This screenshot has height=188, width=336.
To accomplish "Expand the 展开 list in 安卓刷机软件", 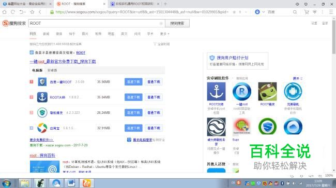I will point(298,78).
